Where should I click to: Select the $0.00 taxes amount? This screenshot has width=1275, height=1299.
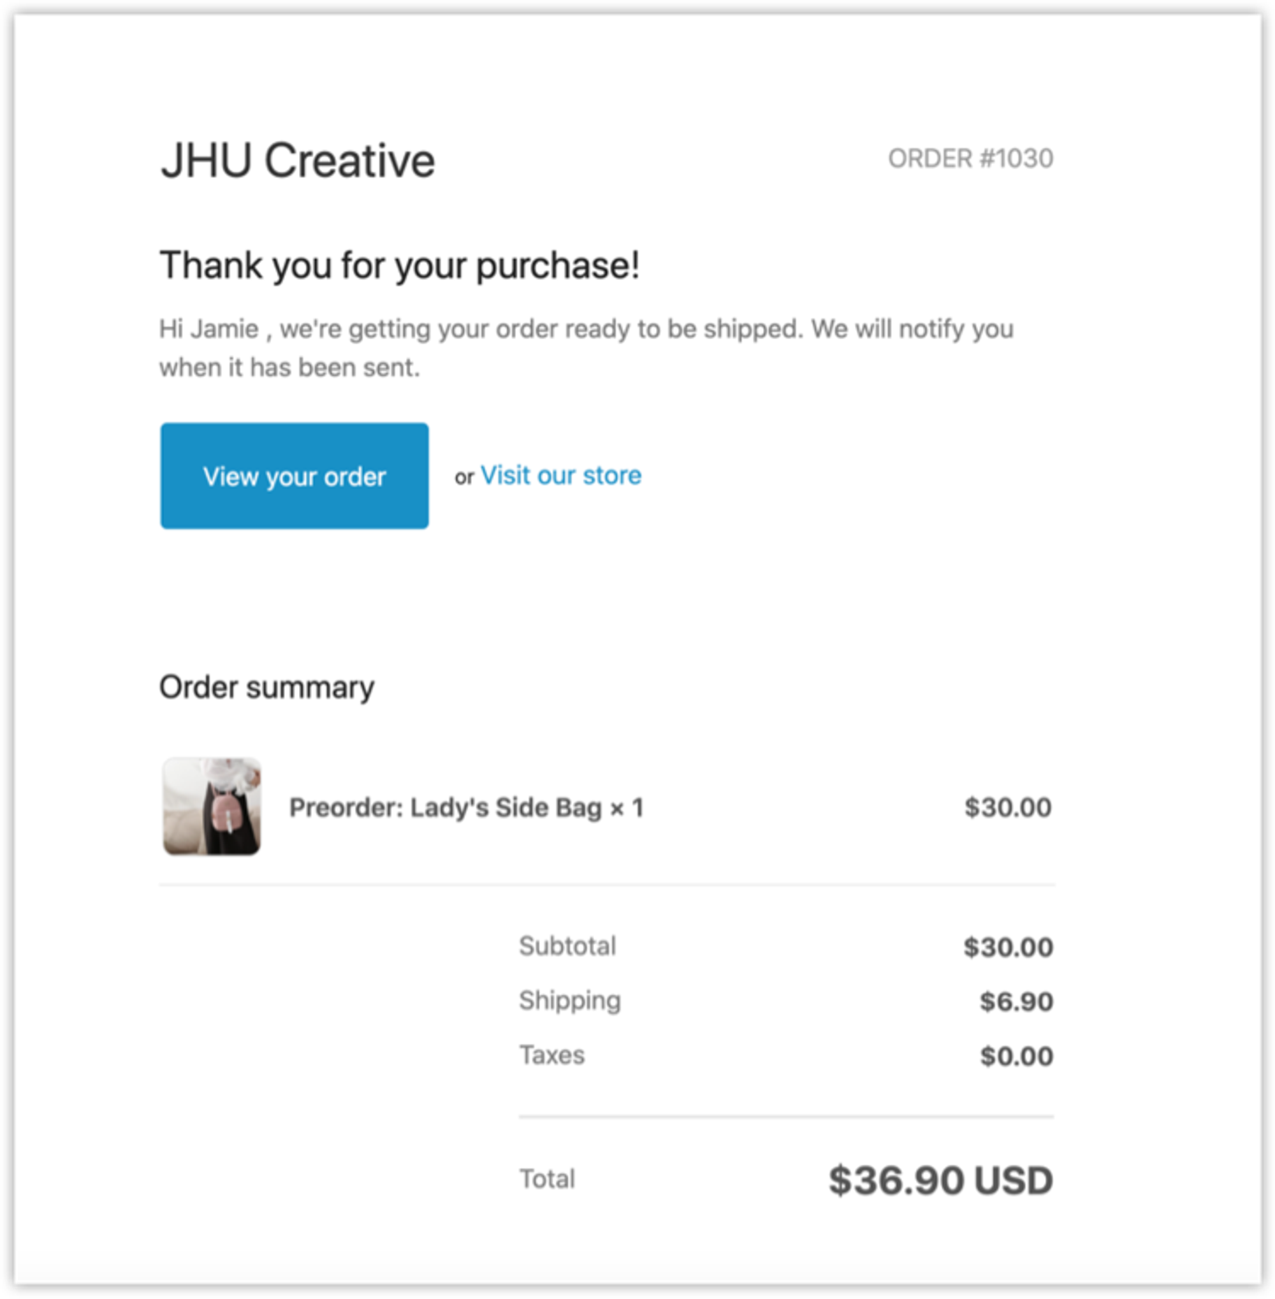[1017, 1056]
